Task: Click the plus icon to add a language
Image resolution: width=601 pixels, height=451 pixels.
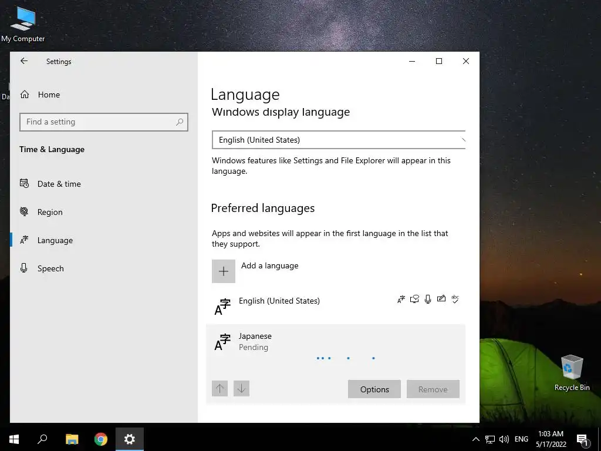Action: coord(224,271)
